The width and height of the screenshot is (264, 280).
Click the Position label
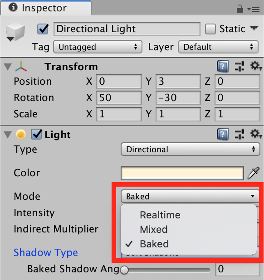pyautogui.click(x=33, y=82)
